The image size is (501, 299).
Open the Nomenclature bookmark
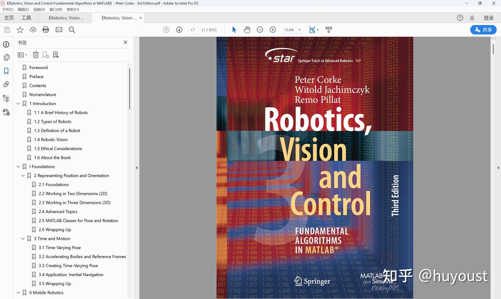click(42, 94)
